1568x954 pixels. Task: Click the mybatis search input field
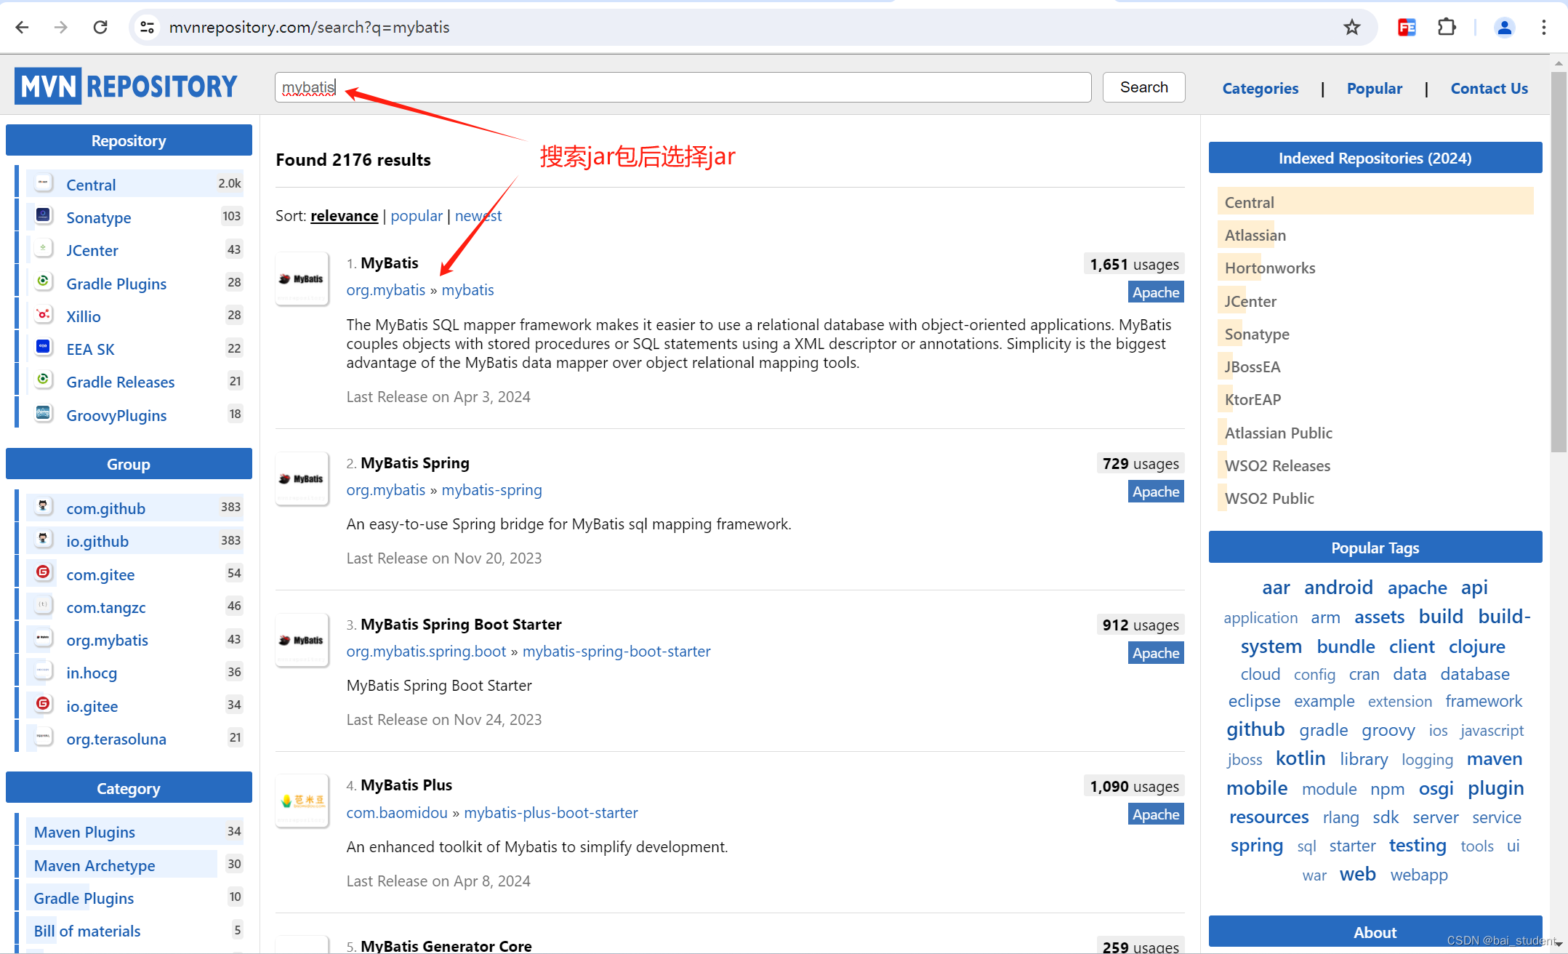point(682,87)
